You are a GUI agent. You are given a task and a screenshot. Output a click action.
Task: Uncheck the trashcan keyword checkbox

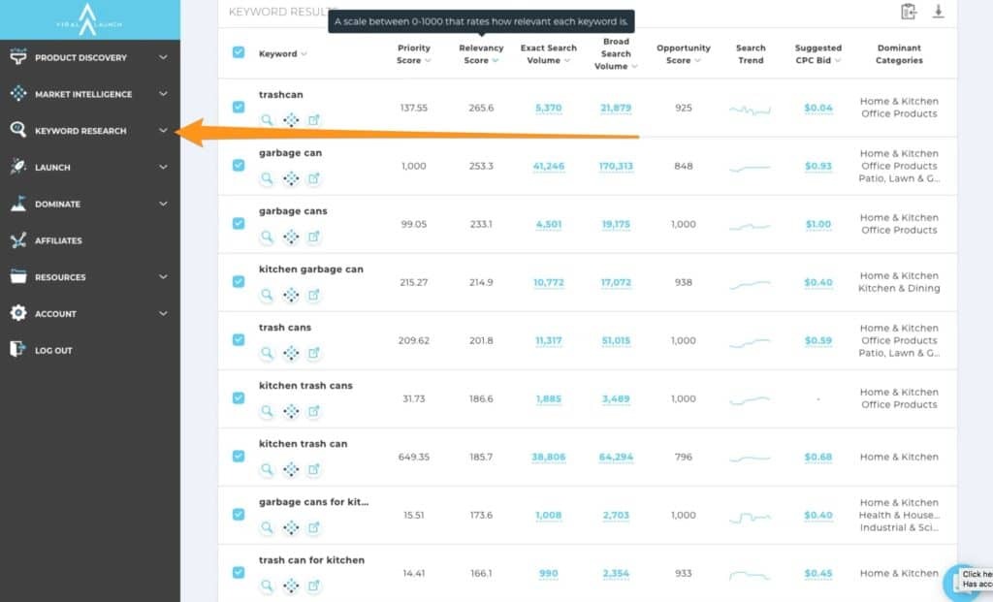pos(239,108)
